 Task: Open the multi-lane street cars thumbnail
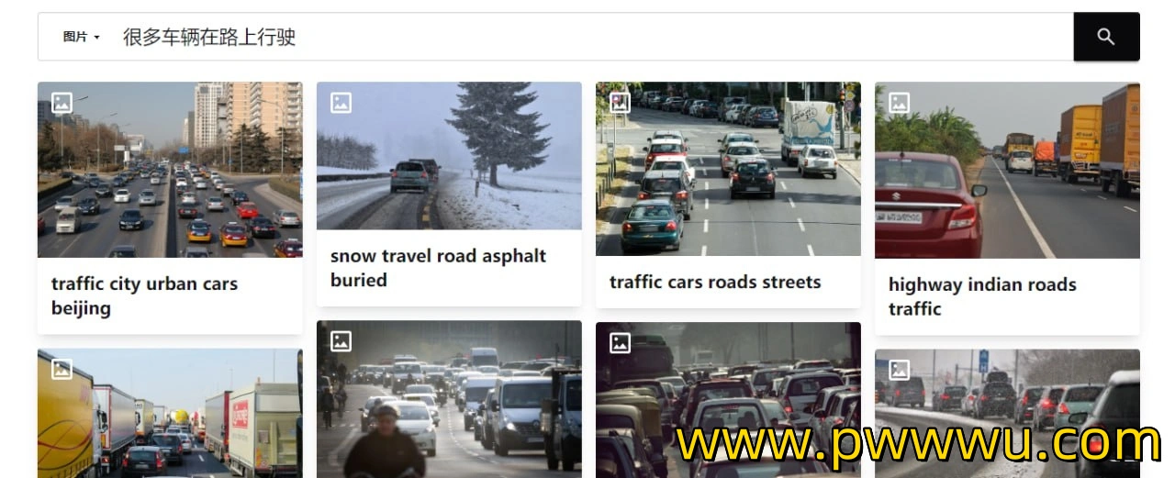728,169
